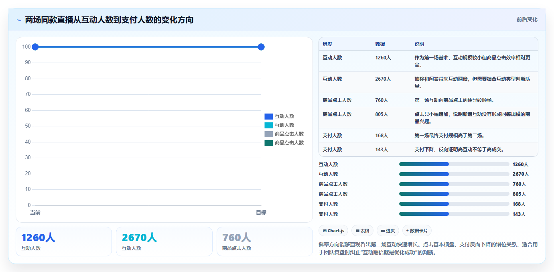The height and width of the screenshot is (272, 554).
Task: Click the 目标 x-axis label
Action: (261, 213)
